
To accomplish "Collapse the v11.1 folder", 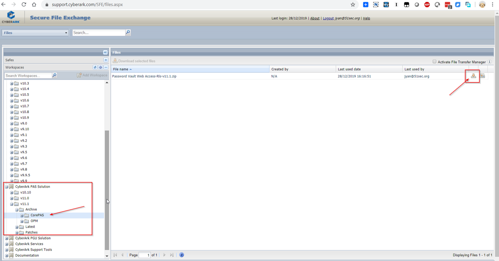I will tap(12, 204).
